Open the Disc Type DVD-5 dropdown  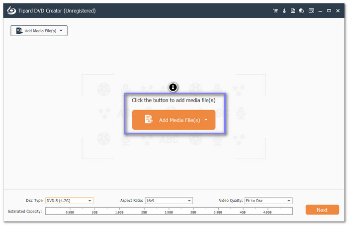(x=69, y=201)
